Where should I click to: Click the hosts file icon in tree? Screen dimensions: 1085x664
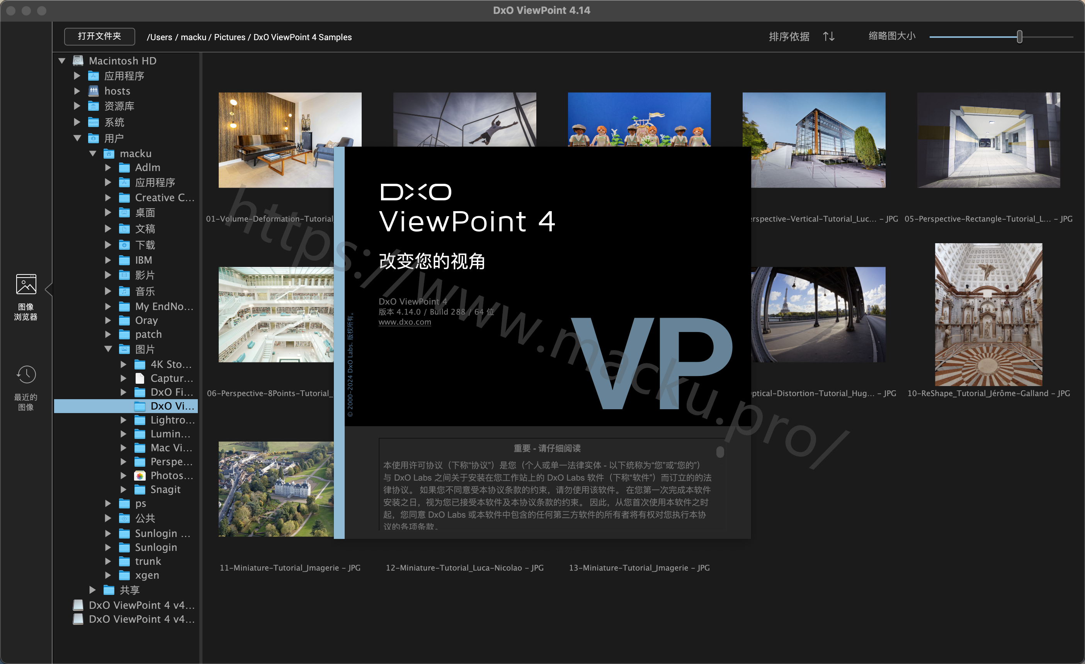94,91
